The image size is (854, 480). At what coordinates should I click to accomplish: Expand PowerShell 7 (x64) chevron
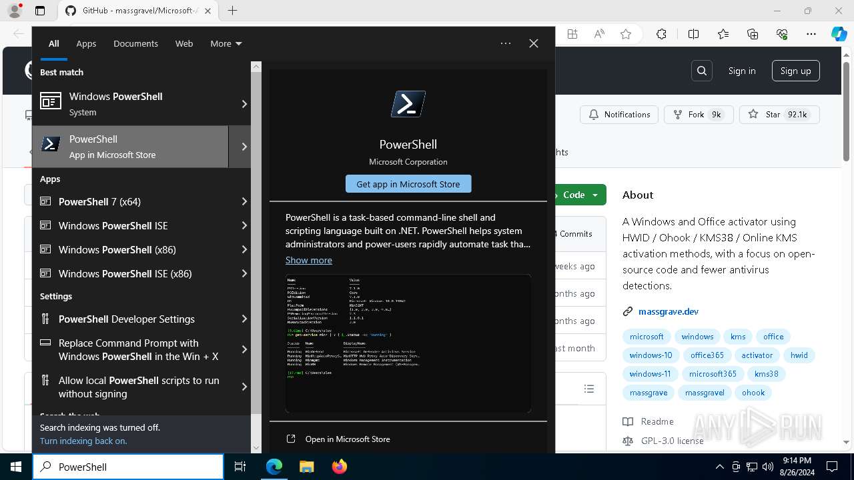click(x=244, y=201)
